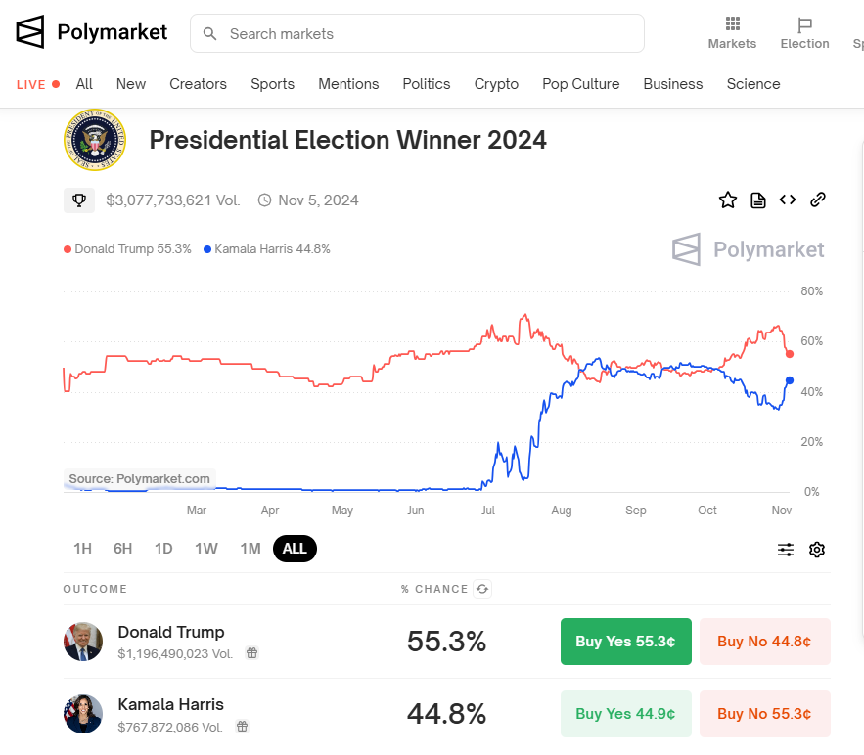Click the gift icon under Donald Trump
The width and height of the screenshot is (864, 755).
click(x=251, y=653)
